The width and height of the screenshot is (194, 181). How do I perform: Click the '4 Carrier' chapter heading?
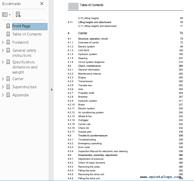point(83,33)
